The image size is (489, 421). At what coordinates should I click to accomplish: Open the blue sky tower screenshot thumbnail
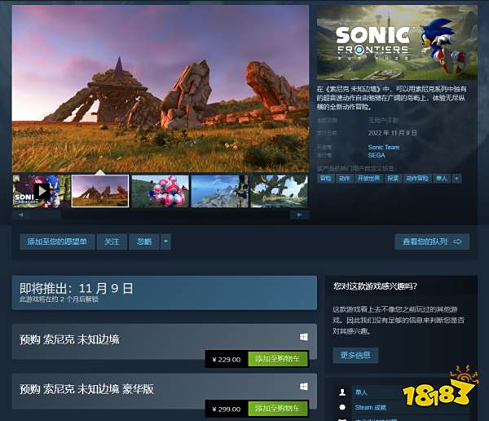pos(219,191)
